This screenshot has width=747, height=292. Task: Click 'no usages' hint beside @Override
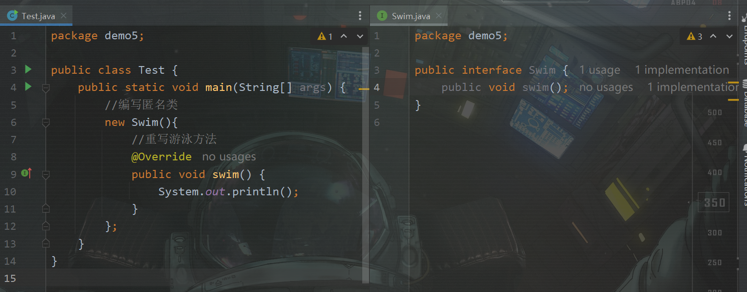pyautogui.click(x=229, y=157)
